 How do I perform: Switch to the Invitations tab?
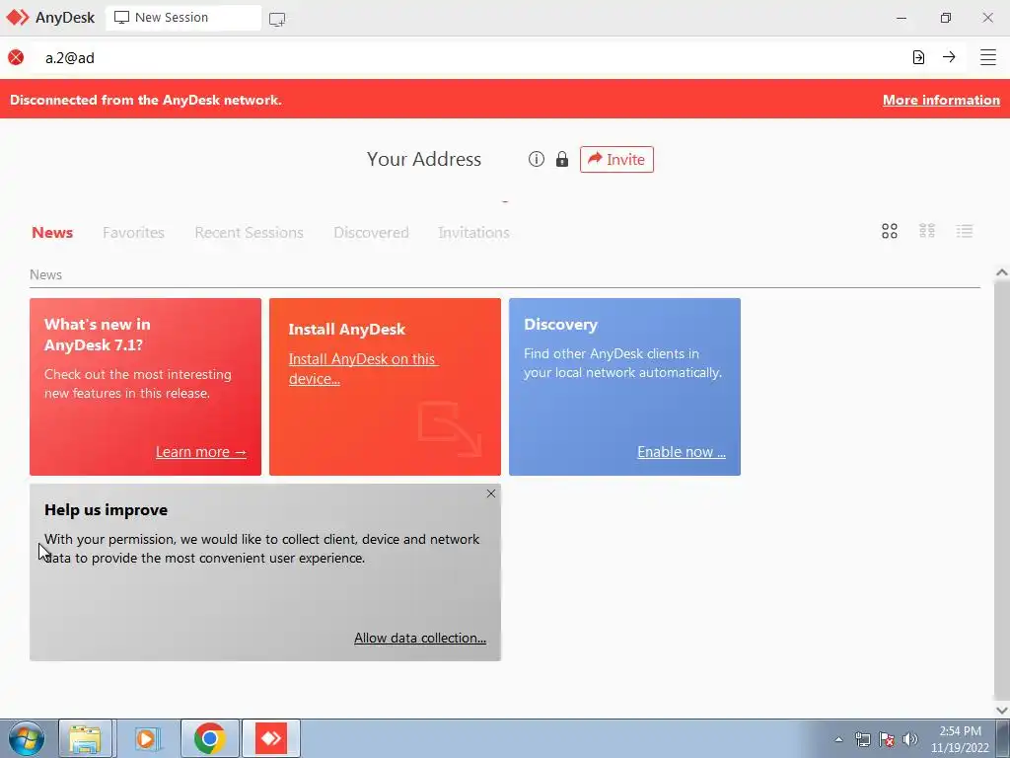pyautogui.click(x=473, y=232)
